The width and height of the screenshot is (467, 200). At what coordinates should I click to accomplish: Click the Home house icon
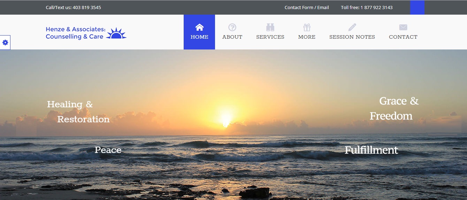point(199,27)
